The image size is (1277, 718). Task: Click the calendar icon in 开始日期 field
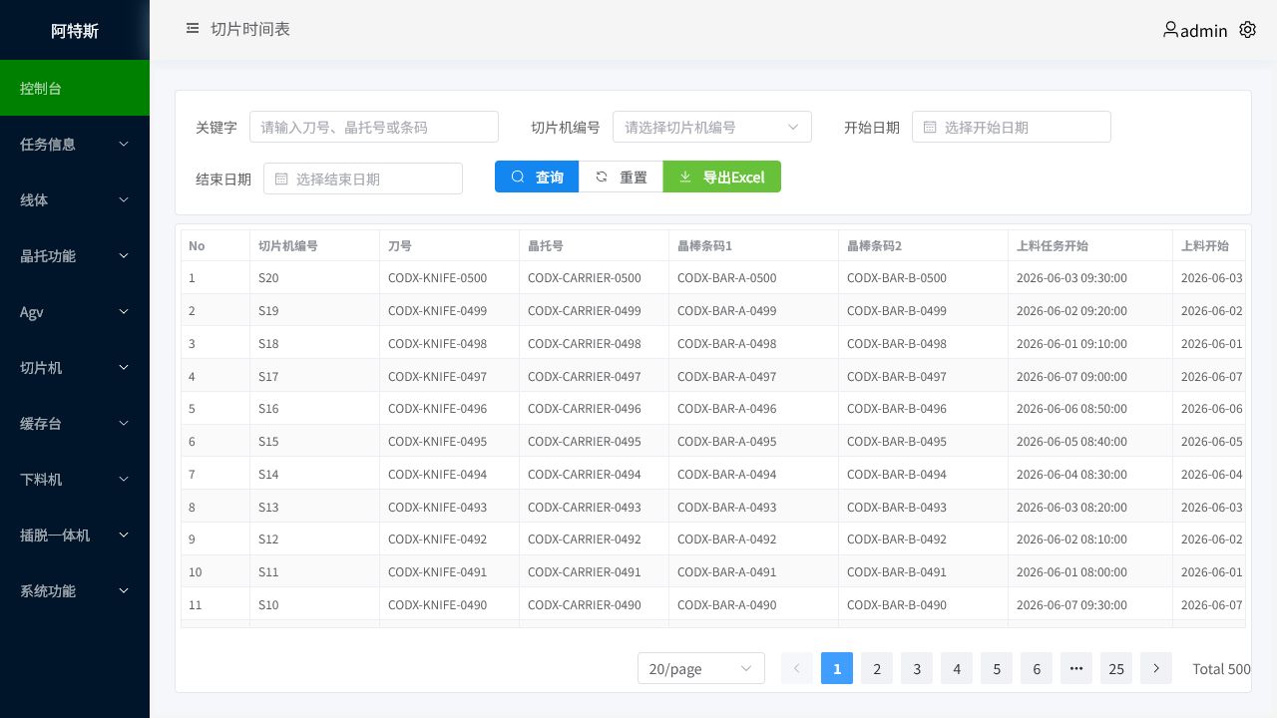point(930,127)
